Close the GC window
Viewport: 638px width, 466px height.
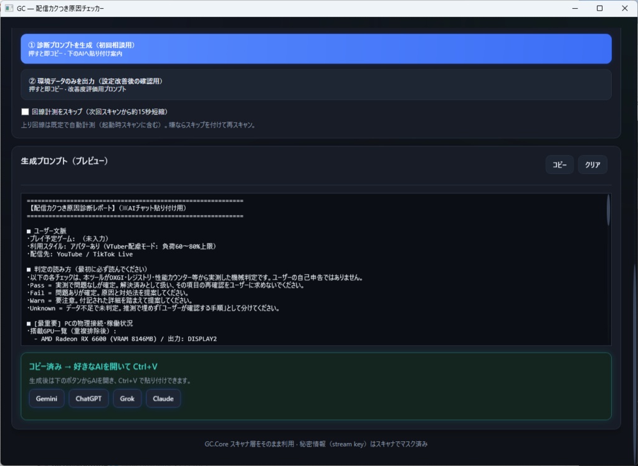click(x=625, y=8)
